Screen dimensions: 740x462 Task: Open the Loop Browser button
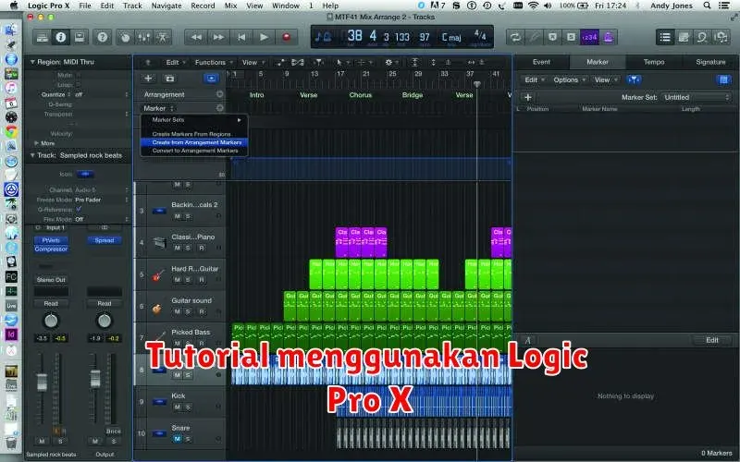point(702,37)
